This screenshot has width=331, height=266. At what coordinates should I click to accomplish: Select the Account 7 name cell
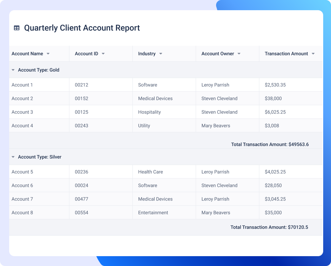[x=39, y=199]
